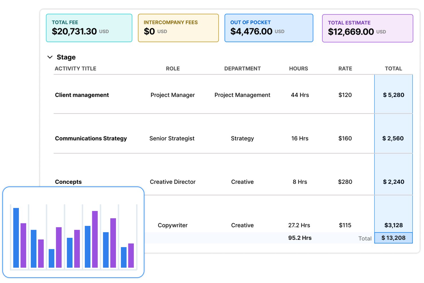Click the Department column header
This screenshot has height=283, width=424.
[242, 69]
